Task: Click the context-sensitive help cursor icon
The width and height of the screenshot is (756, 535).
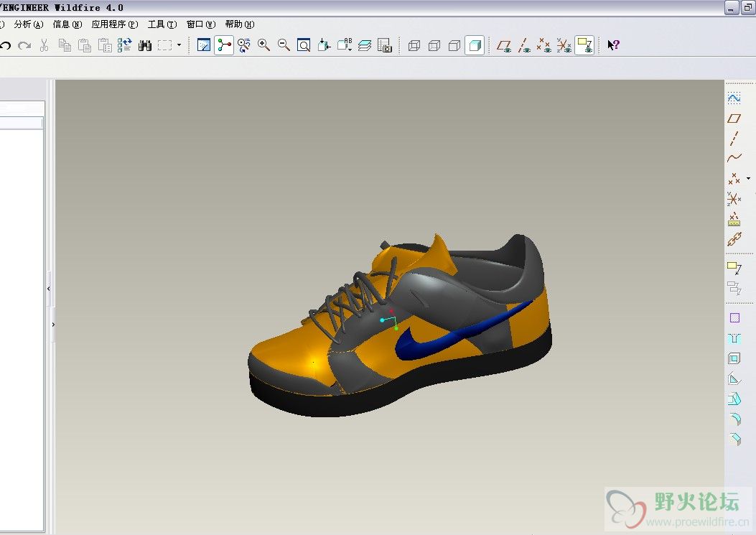Action: pyautogui.click(x=613, y=45)
